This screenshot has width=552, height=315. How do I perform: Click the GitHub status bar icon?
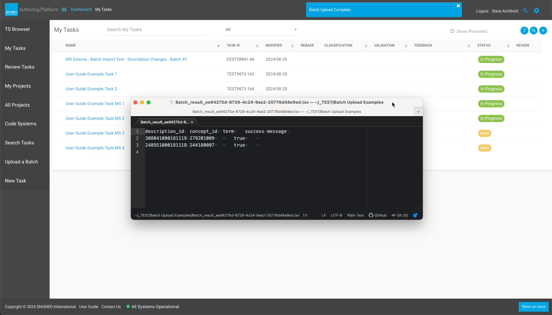click(378, 216)
